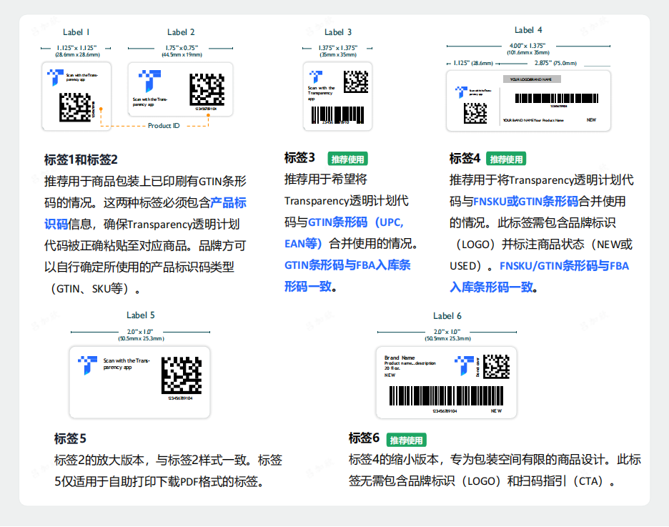Click the 推荐使用 badge next to 标签6
Screen dimensions: 669x527
click(x=406, y=440)
